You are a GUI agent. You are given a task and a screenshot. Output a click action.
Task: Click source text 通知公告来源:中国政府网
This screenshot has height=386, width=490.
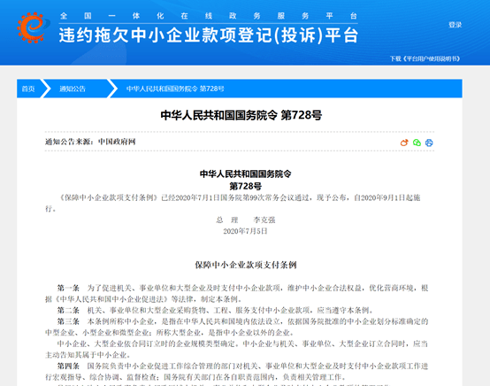90,142
